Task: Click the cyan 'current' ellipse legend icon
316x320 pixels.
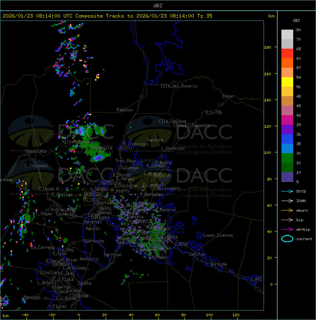Action: [x=287, y=239]
